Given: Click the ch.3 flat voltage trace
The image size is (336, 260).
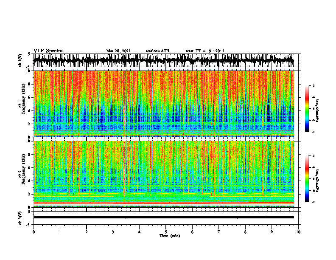Looking at the screenshot, I should pyautogui.click(x=164, y=218).
